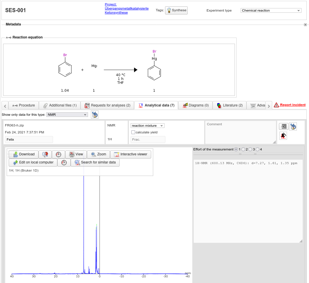Click the magnifier icon button next to Download
This screenshot has width=309, height=283.
(45, 155)
